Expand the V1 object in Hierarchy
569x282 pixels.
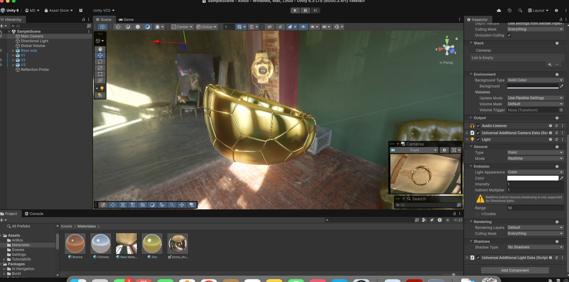click(x=13, y=55)
